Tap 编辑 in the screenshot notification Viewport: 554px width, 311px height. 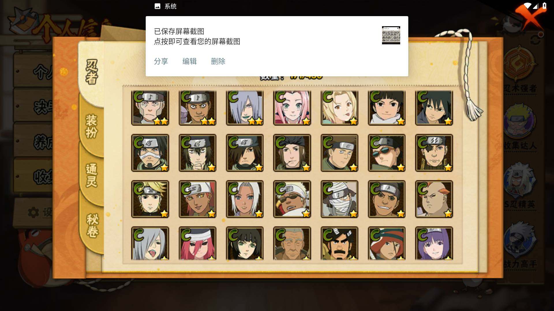[x=190, y=61]
